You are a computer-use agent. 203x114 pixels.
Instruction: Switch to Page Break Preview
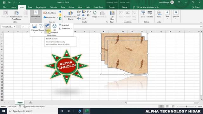(173, 106)
